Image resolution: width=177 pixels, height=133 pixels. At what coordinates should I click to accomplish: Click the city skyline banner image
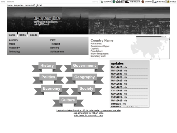coord(129,20)
